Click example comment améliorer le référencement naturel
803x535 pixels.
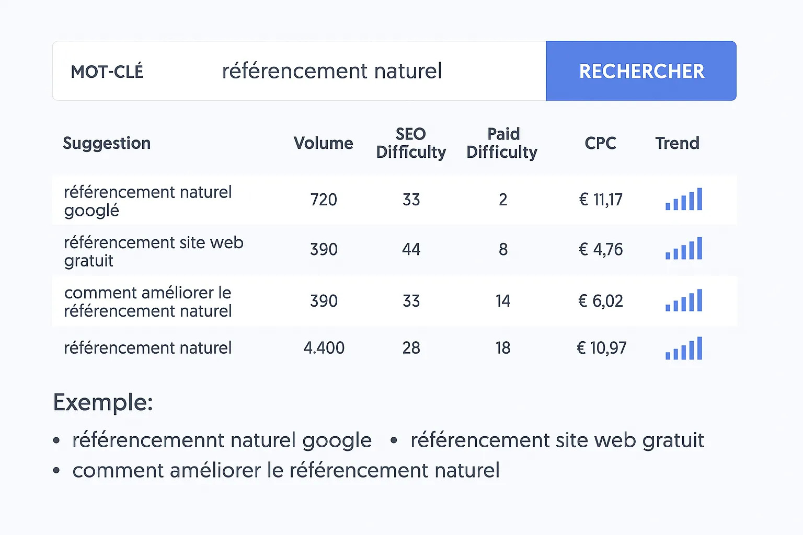pyautogui.click(x=286, y=471)
